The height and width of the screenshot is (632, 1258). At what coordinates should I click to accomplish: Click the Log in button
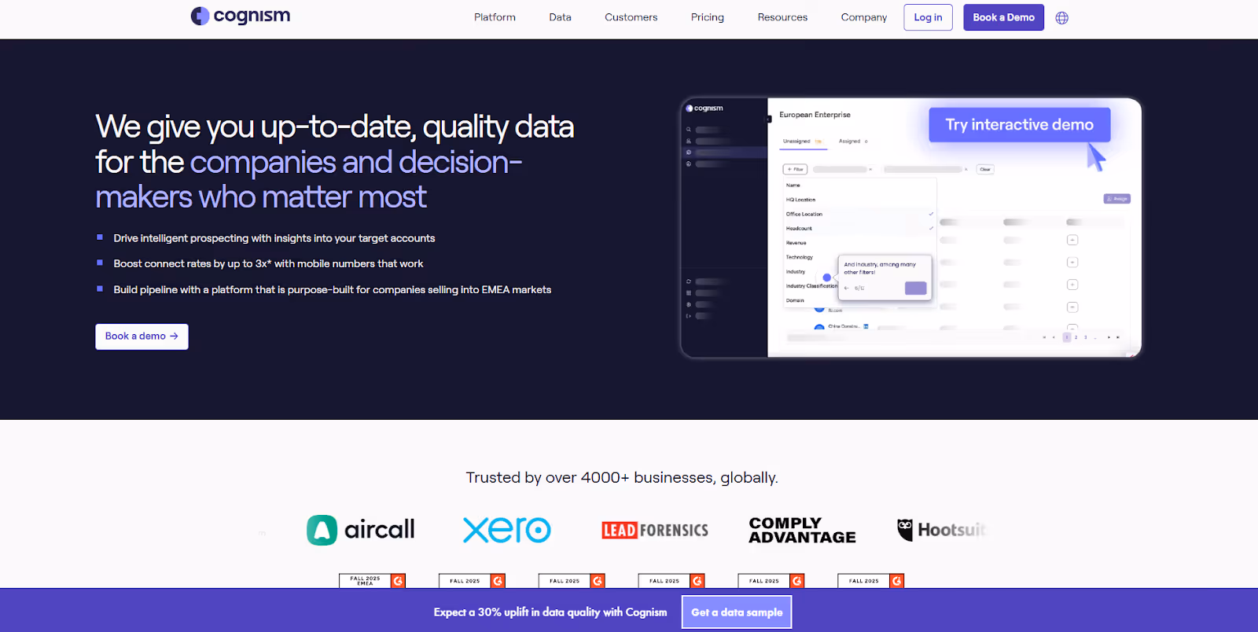928,17
